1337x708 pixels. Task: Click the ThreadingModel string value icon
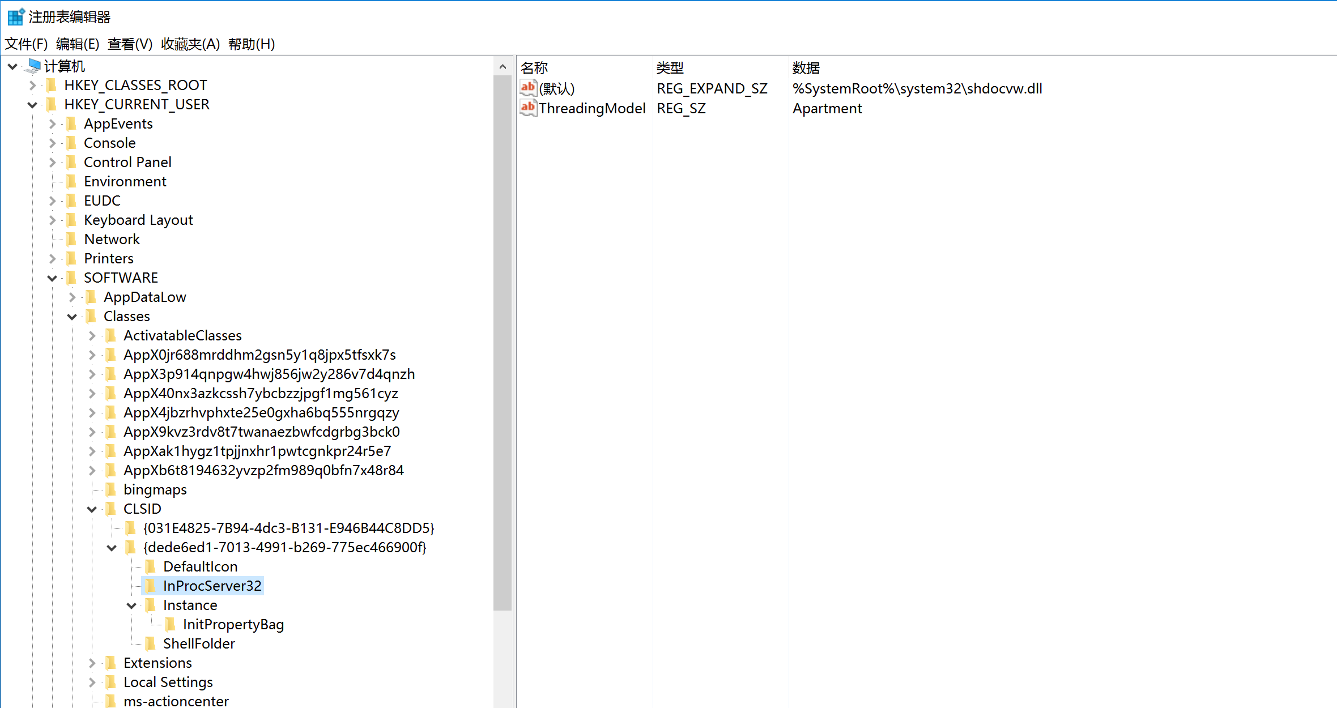[528, 108]
